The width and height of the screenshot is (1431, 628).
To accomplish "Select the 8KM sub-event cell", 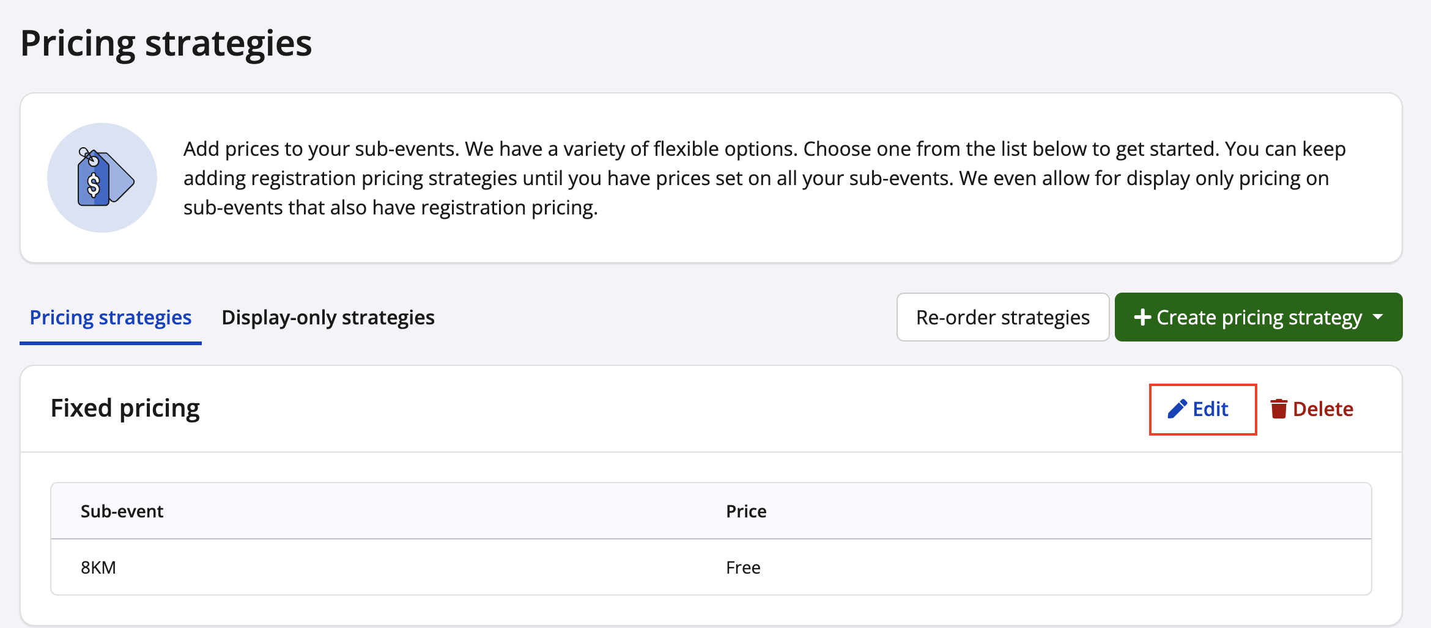I will tap(98, 568).
